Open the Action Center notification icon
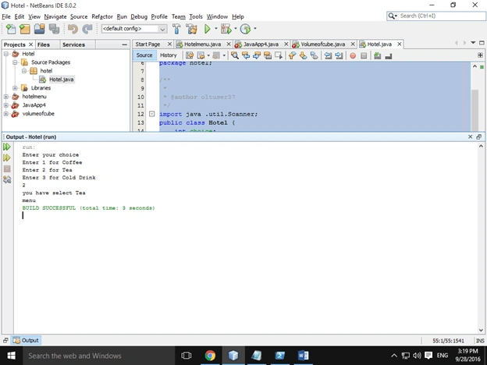487x365 pixels. (x=428, y=356)
